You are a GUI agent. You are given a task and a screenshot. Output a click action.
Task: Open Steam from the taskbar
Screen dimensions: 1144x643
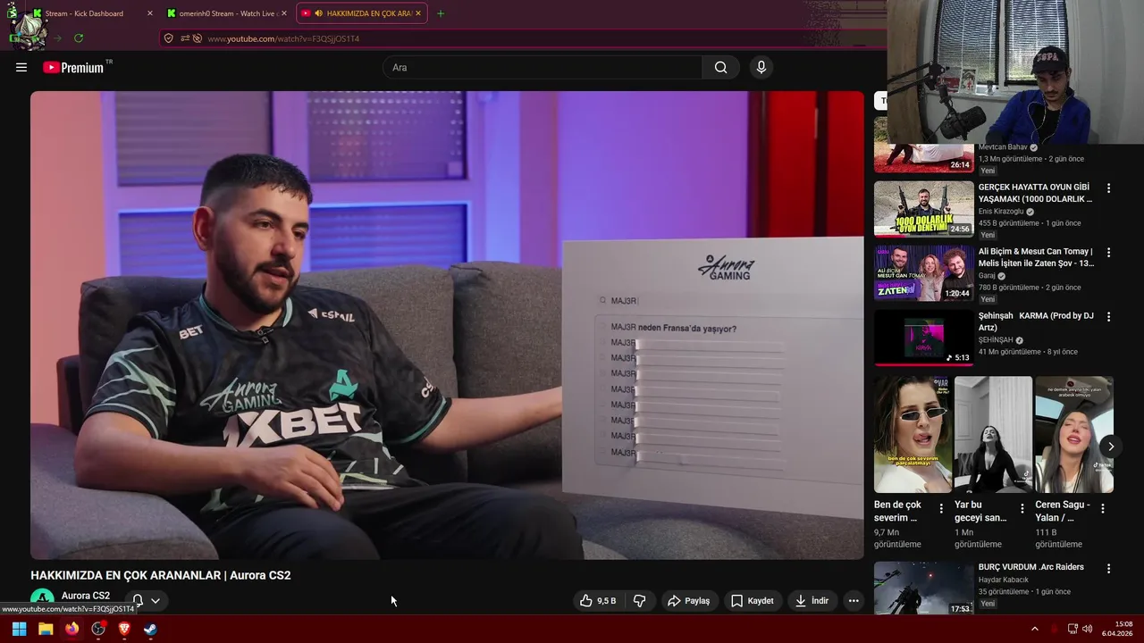[x=150, y=629]
